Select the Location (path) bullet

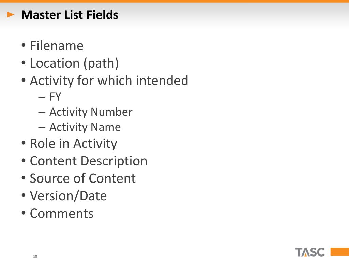tap(74, 63)
